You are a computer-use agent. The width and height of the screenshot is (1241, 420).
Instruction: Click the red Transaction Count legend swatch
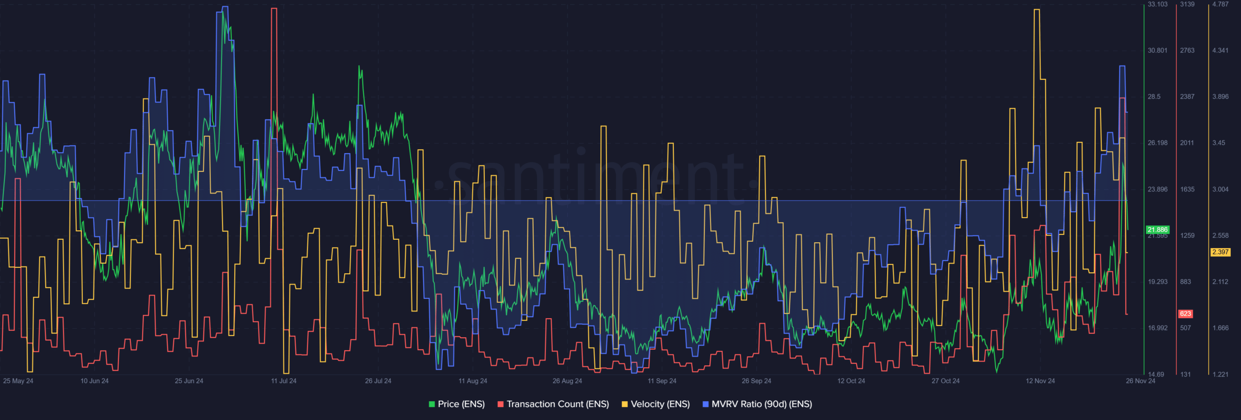[x=501, y=404]
